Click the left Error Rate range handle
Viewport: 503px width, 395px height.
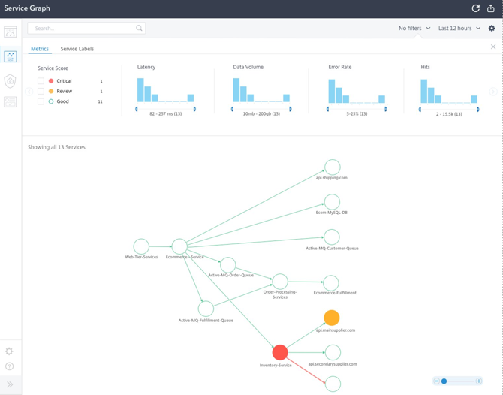click(x=327, y=109)
